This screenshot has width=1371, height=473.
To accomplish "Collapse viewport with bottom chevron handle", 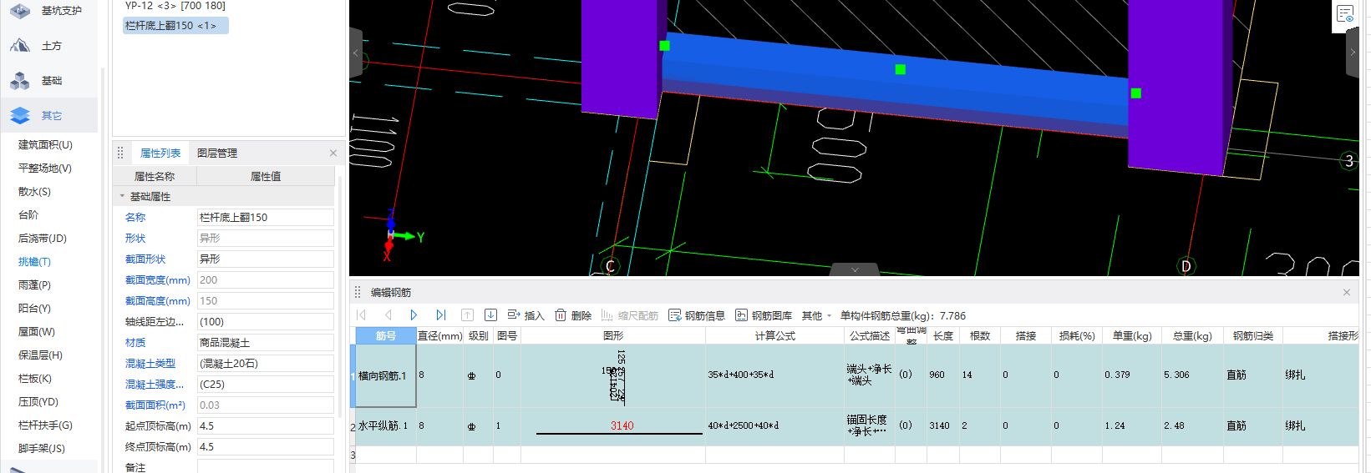I will click(x=855, y=269).
